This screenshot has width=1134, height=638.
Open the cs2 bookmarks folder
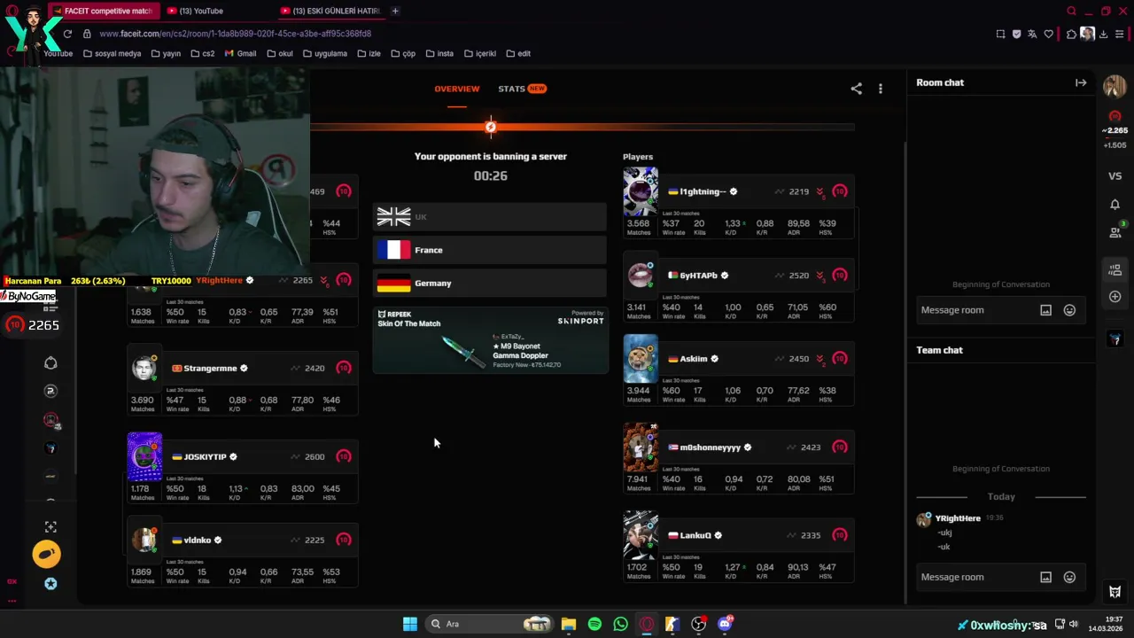202,53
